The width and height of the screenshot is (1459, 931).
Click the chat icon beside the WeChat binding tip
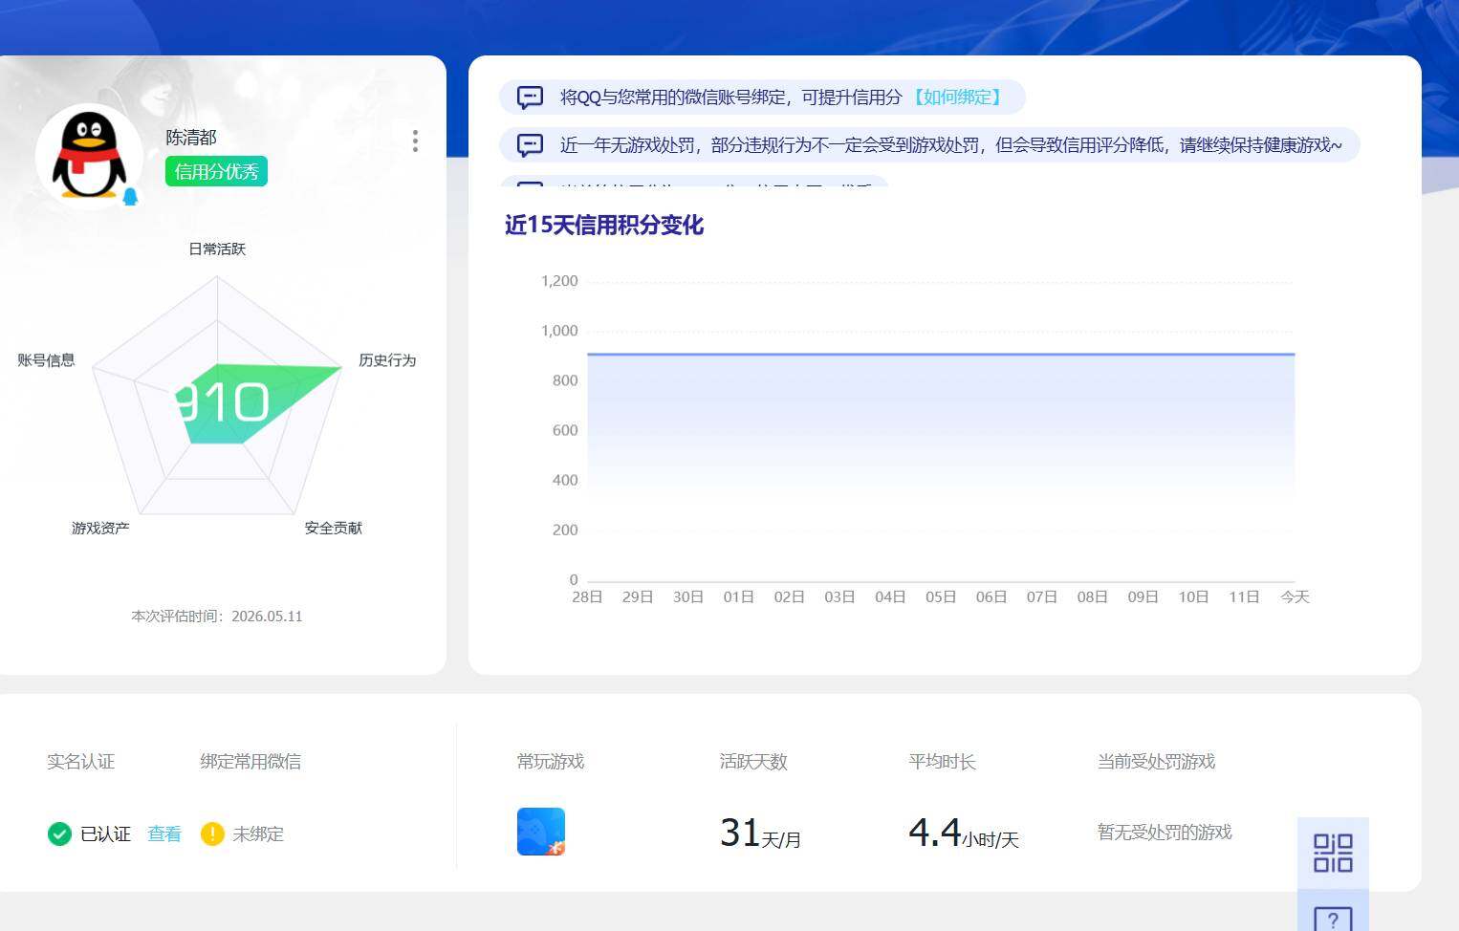[530, 97]
